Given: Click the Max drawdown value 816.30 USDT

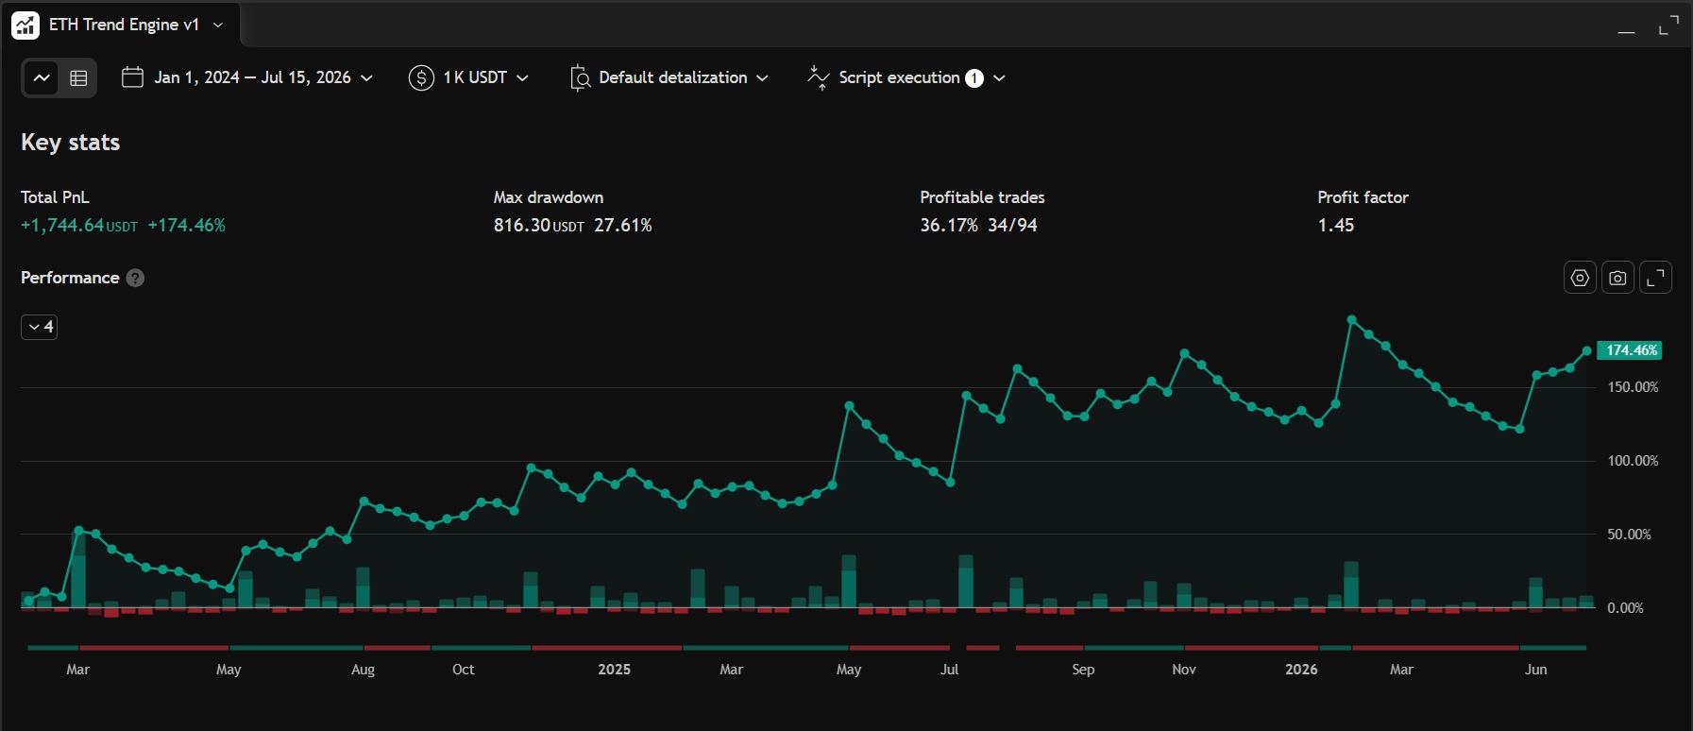Looking at the screenshot, I should pos(538,226).
